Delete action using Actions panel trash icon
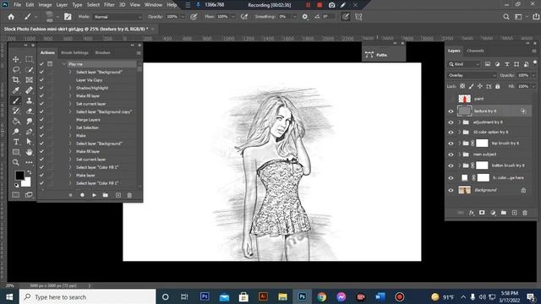This screenshot has width=541, height=304. click(129, 195)
